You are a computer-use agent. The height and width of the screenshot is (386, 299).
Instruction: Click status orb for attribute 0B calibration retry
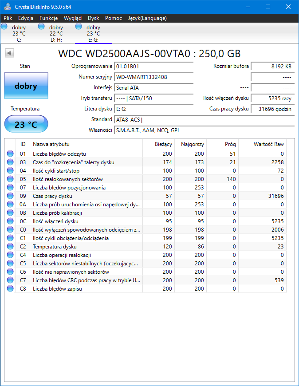tap(10, 213)
